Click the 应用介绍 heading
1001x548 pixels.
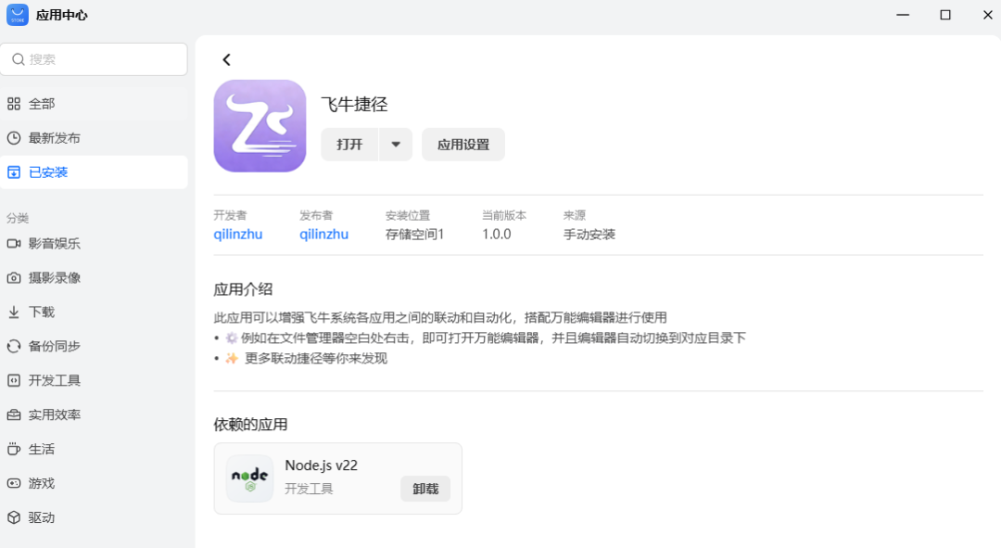click(x=243, y=289)
